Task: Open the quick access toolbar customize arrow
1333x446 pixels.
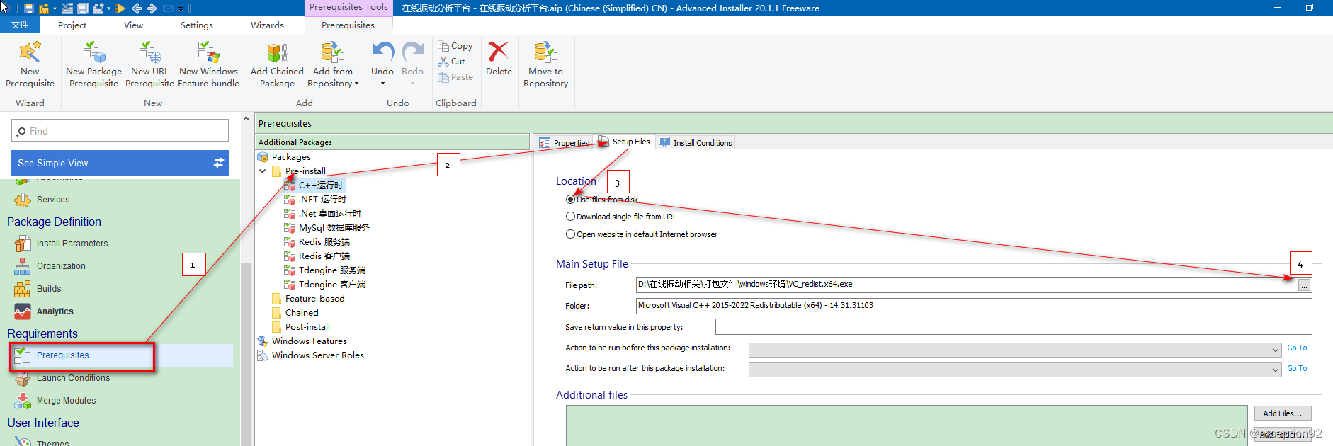Action: tap(181, 8)
